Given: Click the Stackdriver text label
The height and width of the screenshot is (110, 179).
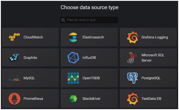Looking at the screenshot, I should pos(92,98).
